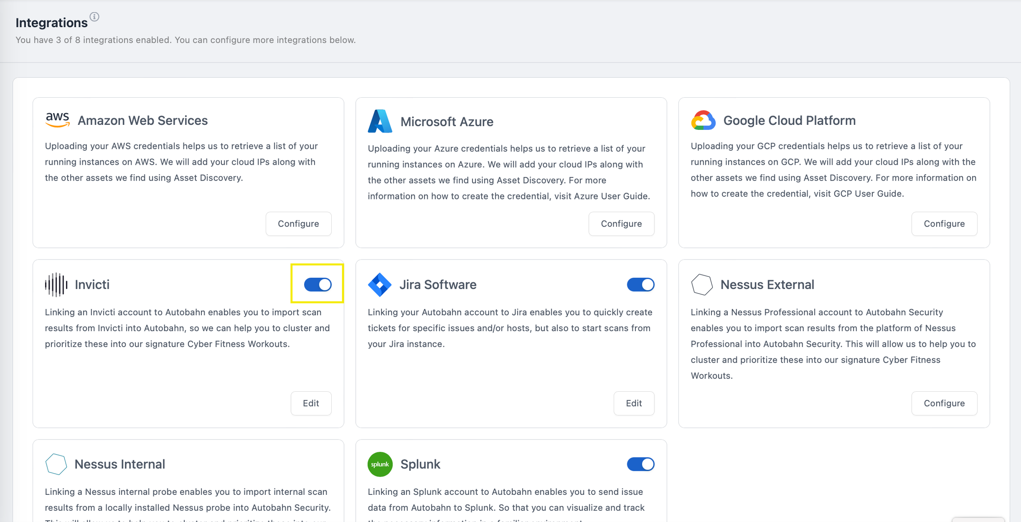Configure the Nessus External integration
This screenshot has width=1021, height=522.
coord(944,403)
